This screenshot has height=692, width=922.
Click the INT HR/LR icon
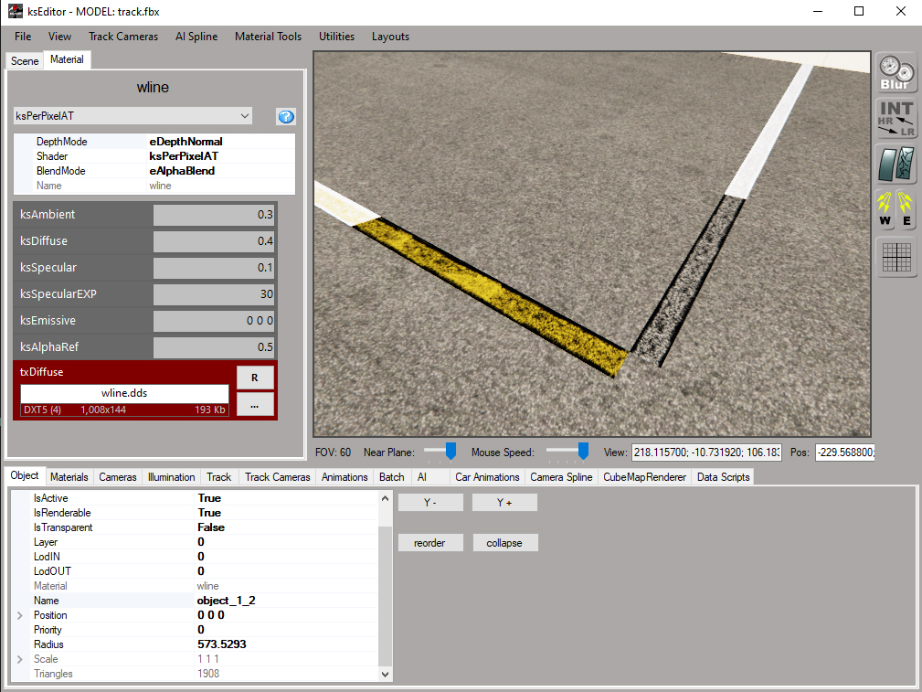(896, 120)
